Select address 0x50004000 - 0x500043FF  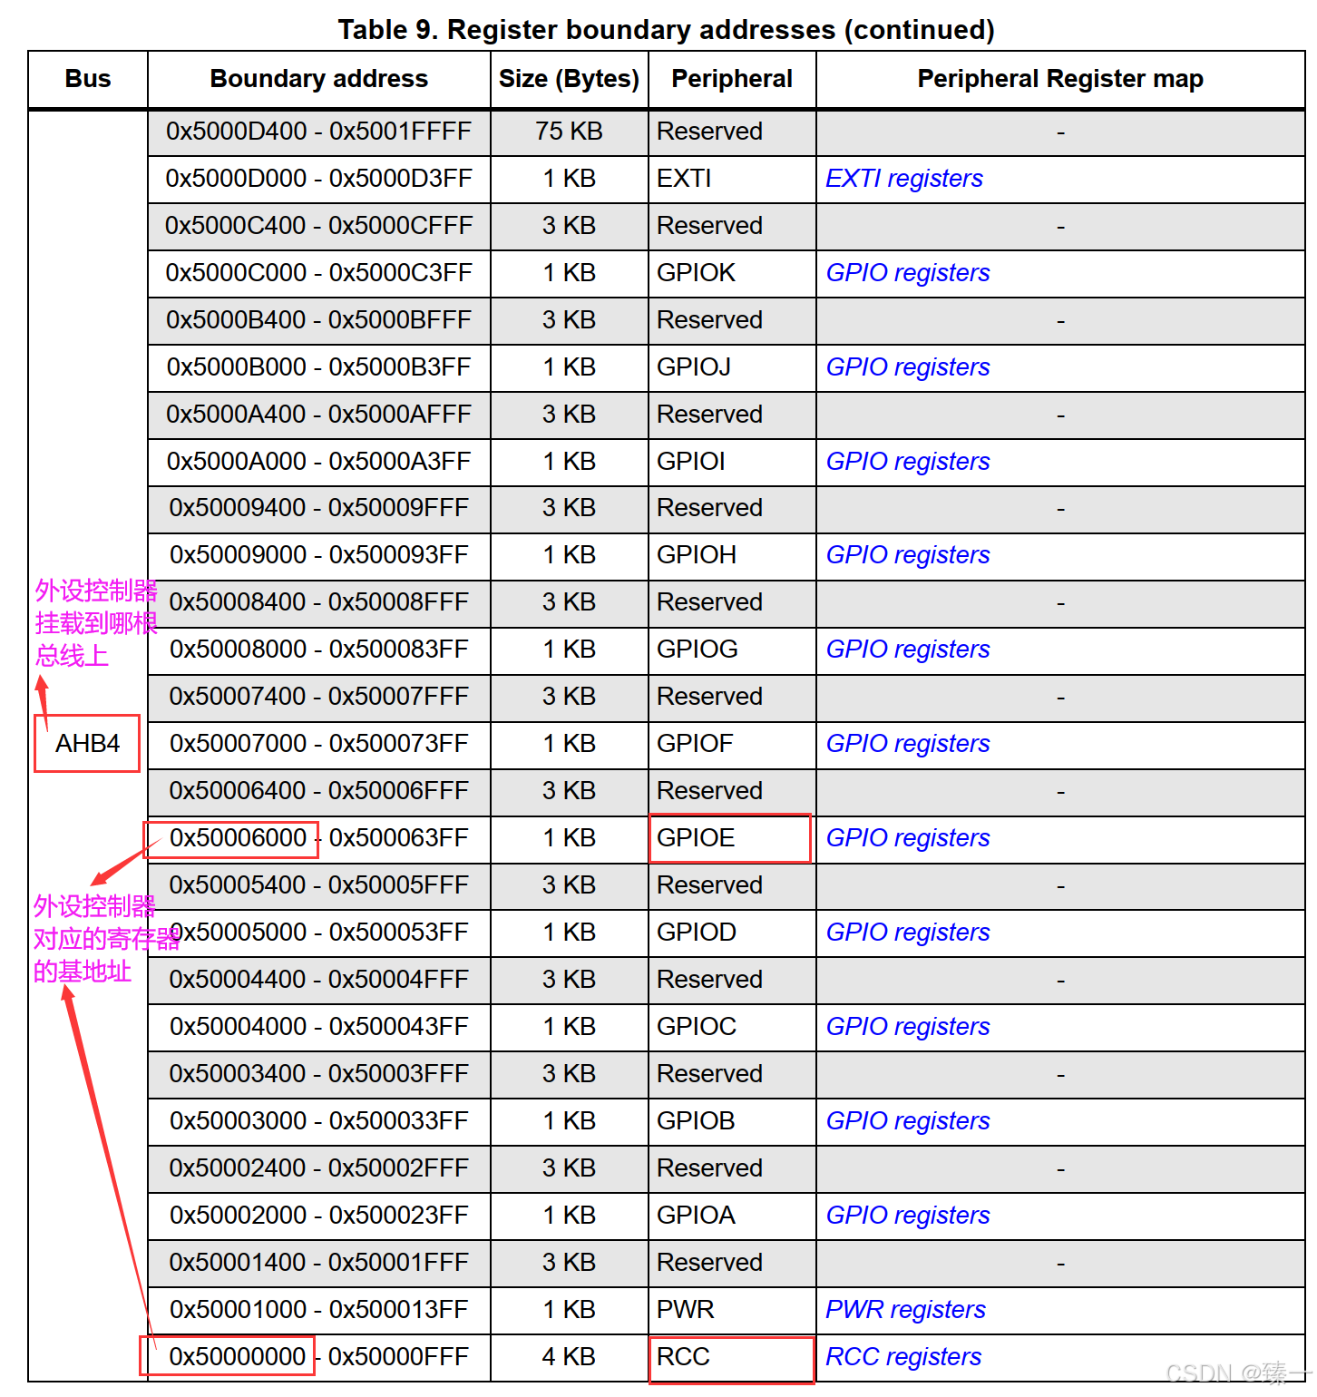pos(318,1027)
